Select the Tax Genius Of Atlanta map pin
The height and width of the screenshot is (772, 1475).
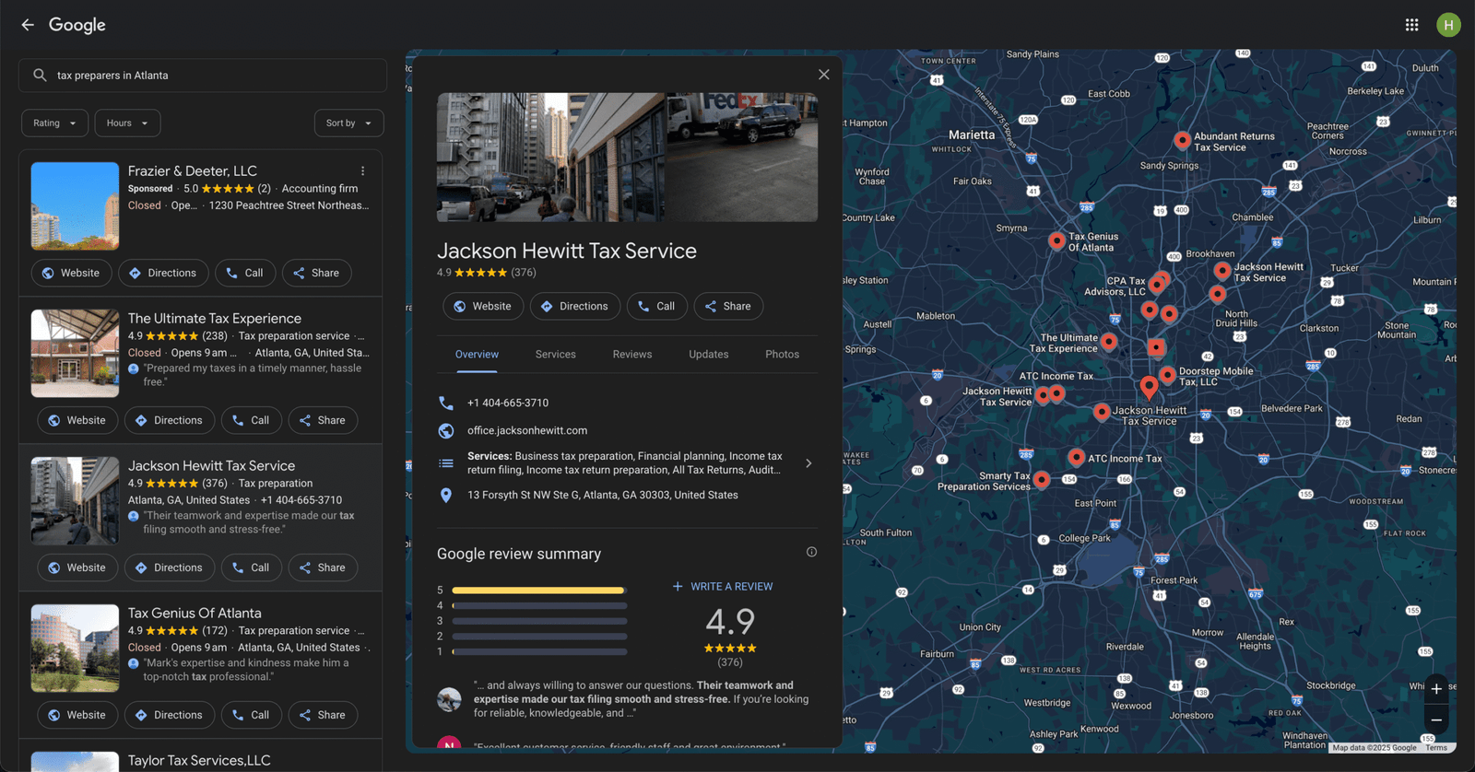pos(1056,240)
